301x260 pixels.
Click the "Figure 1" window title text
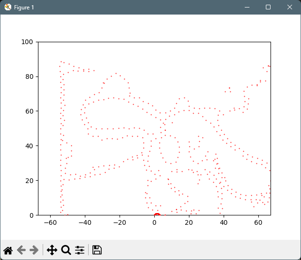(x=24, y=8)
